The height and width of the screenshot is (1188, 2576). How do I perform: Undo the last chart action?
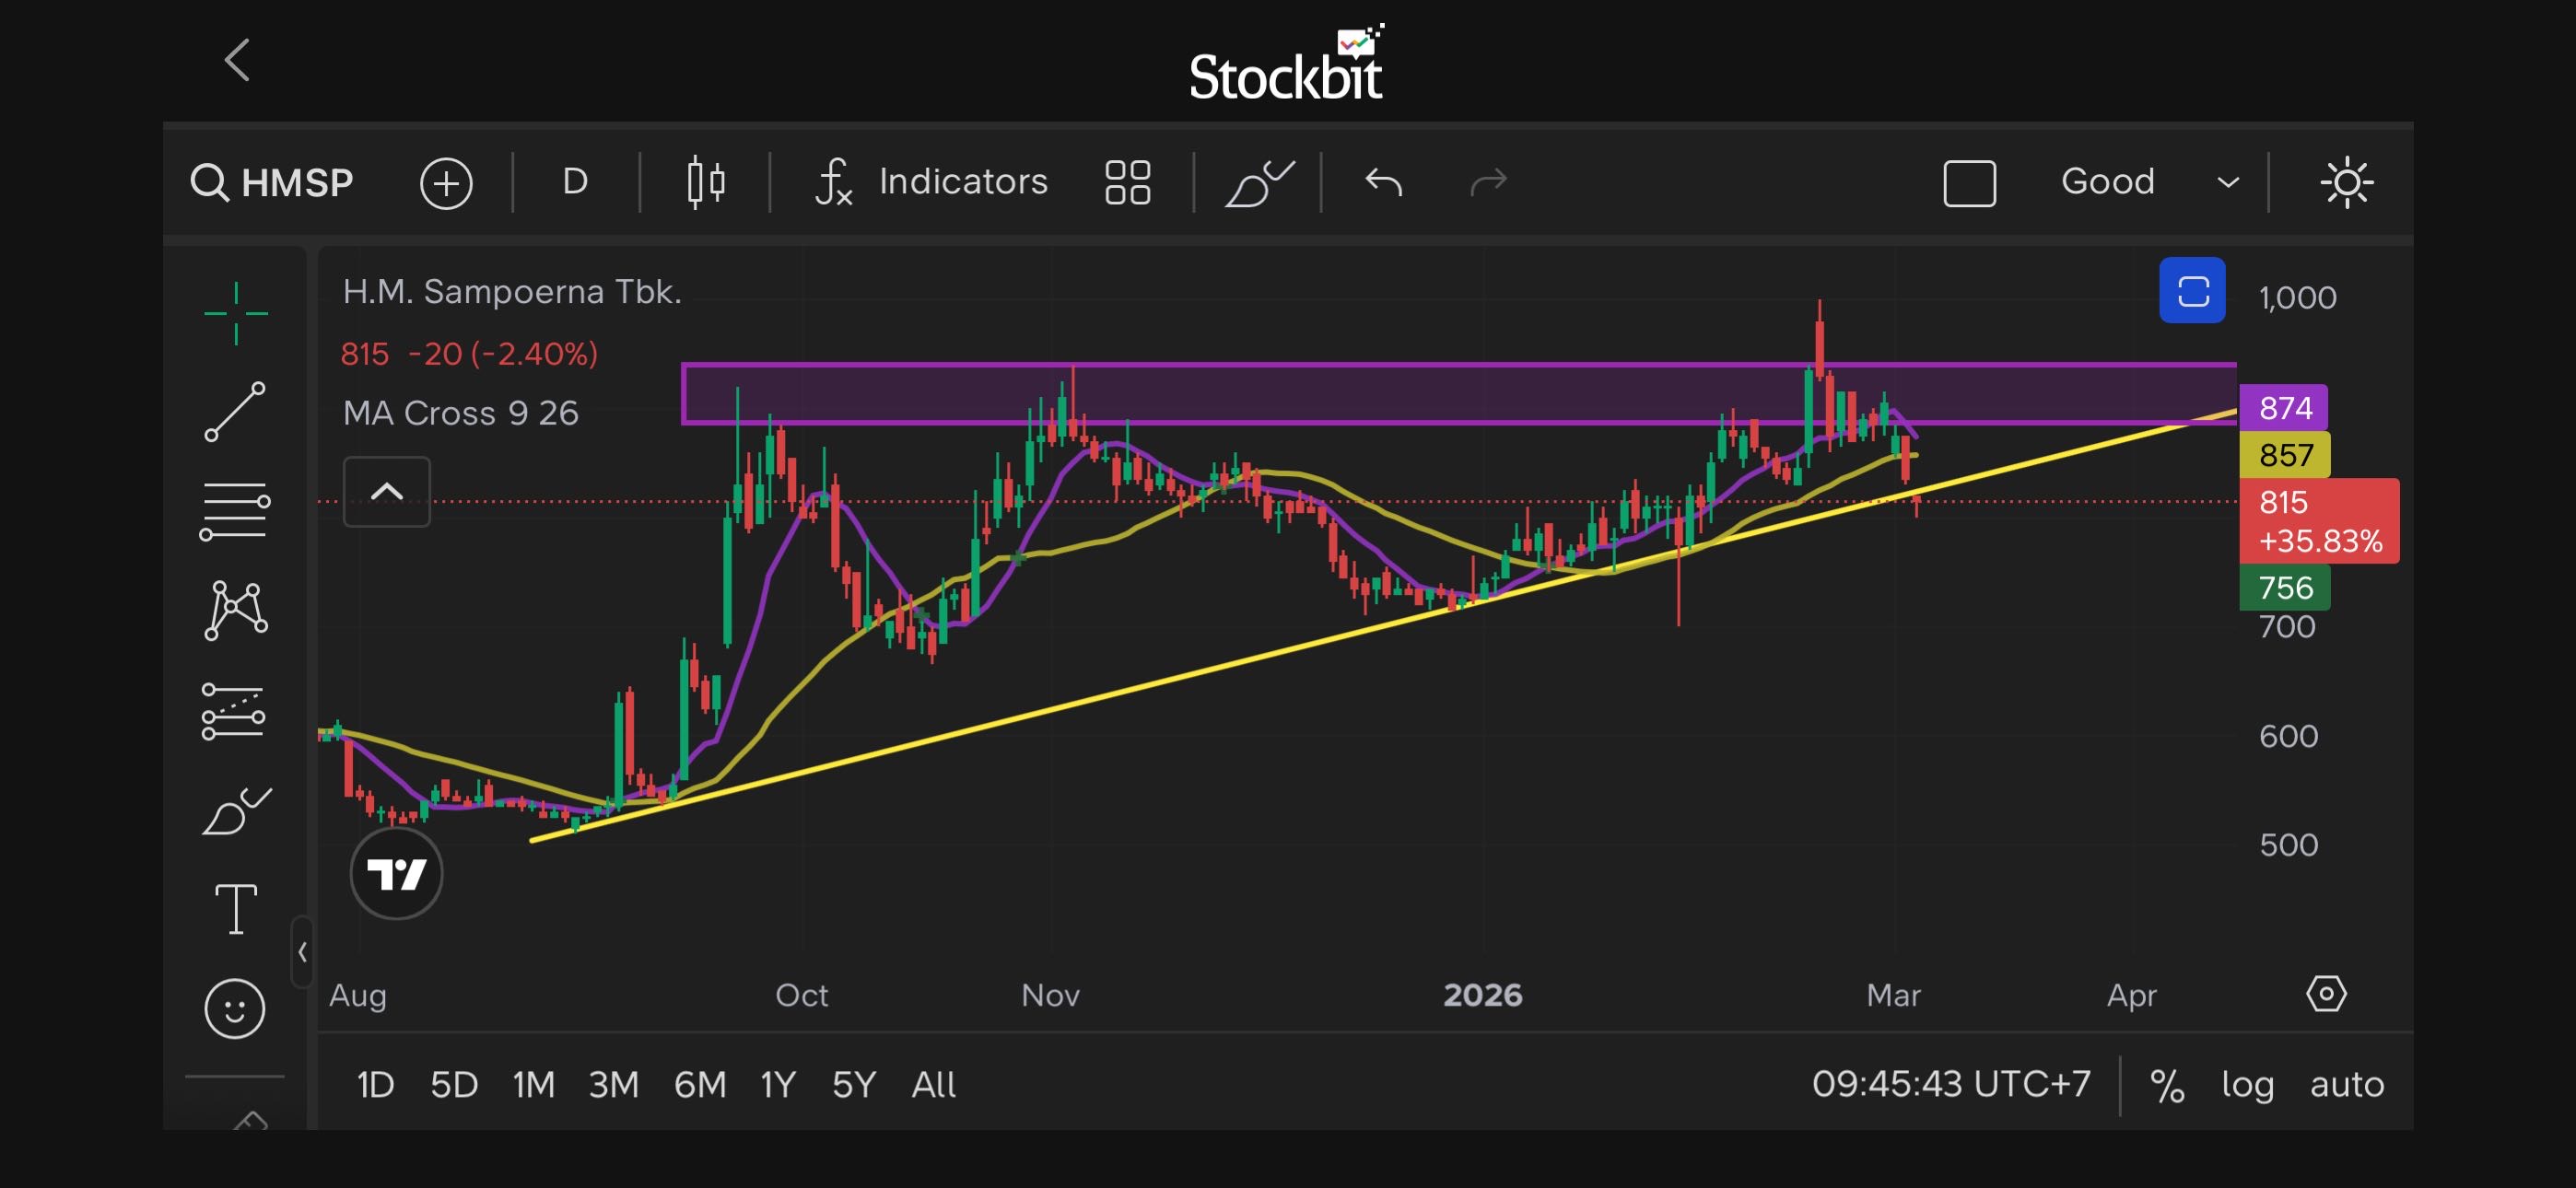coord(1384,182)
